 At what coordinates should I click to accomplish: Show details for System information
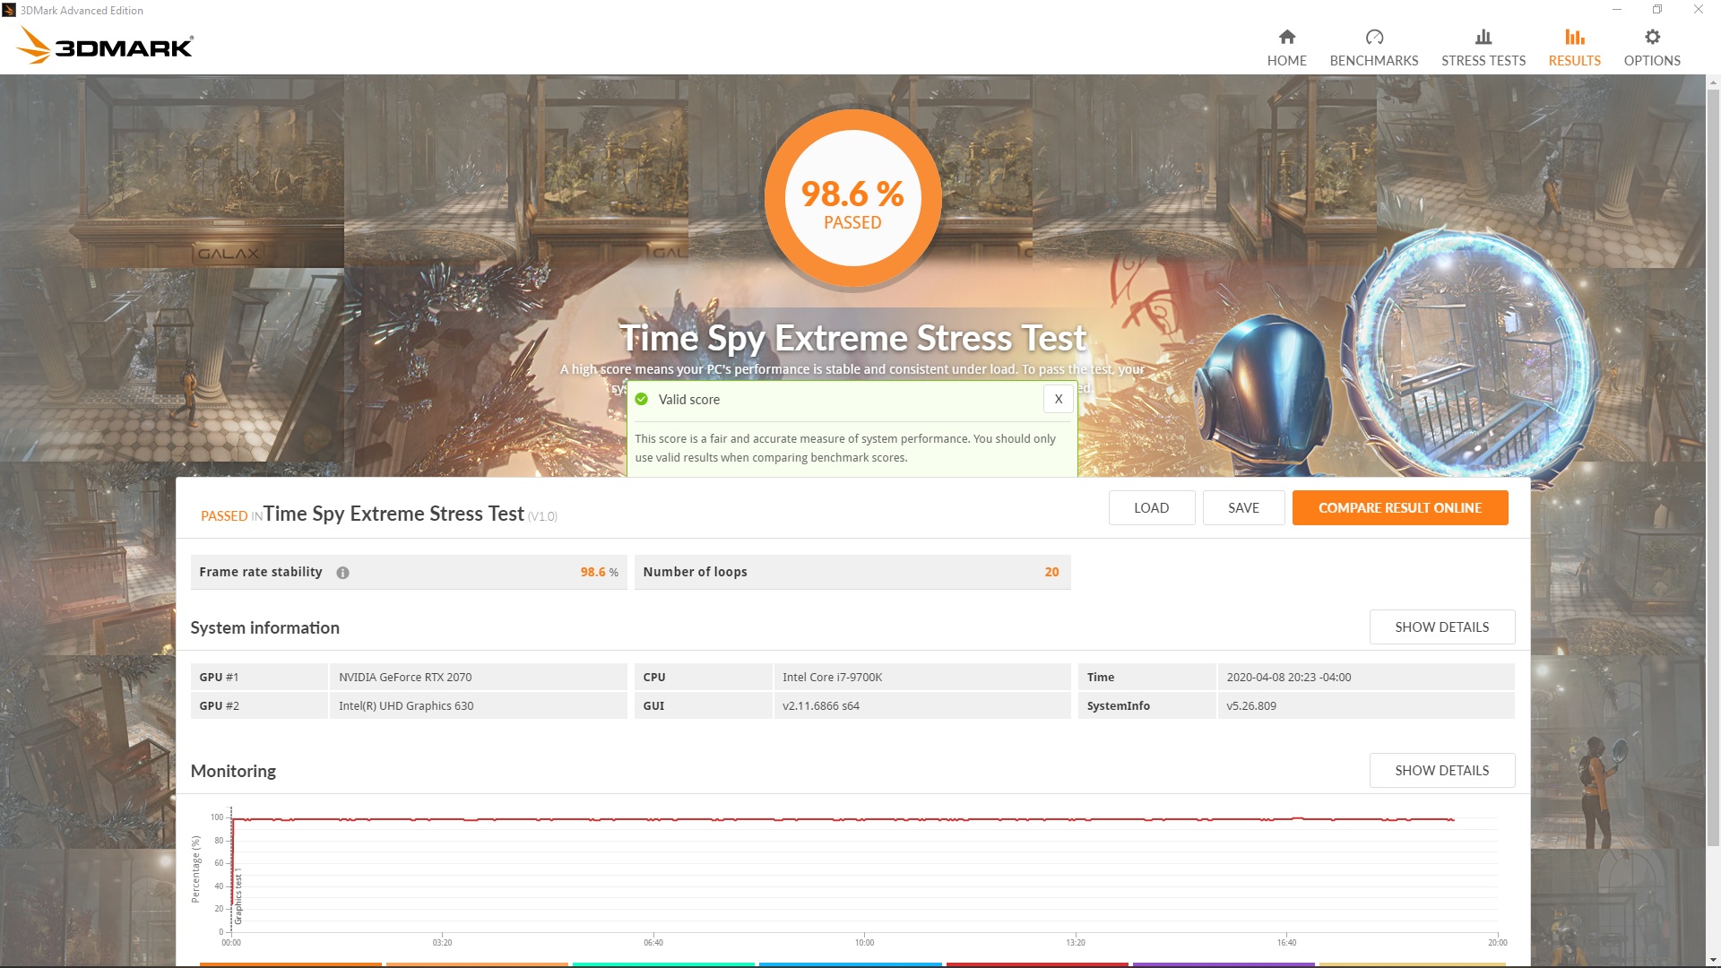pos(1441,627)
